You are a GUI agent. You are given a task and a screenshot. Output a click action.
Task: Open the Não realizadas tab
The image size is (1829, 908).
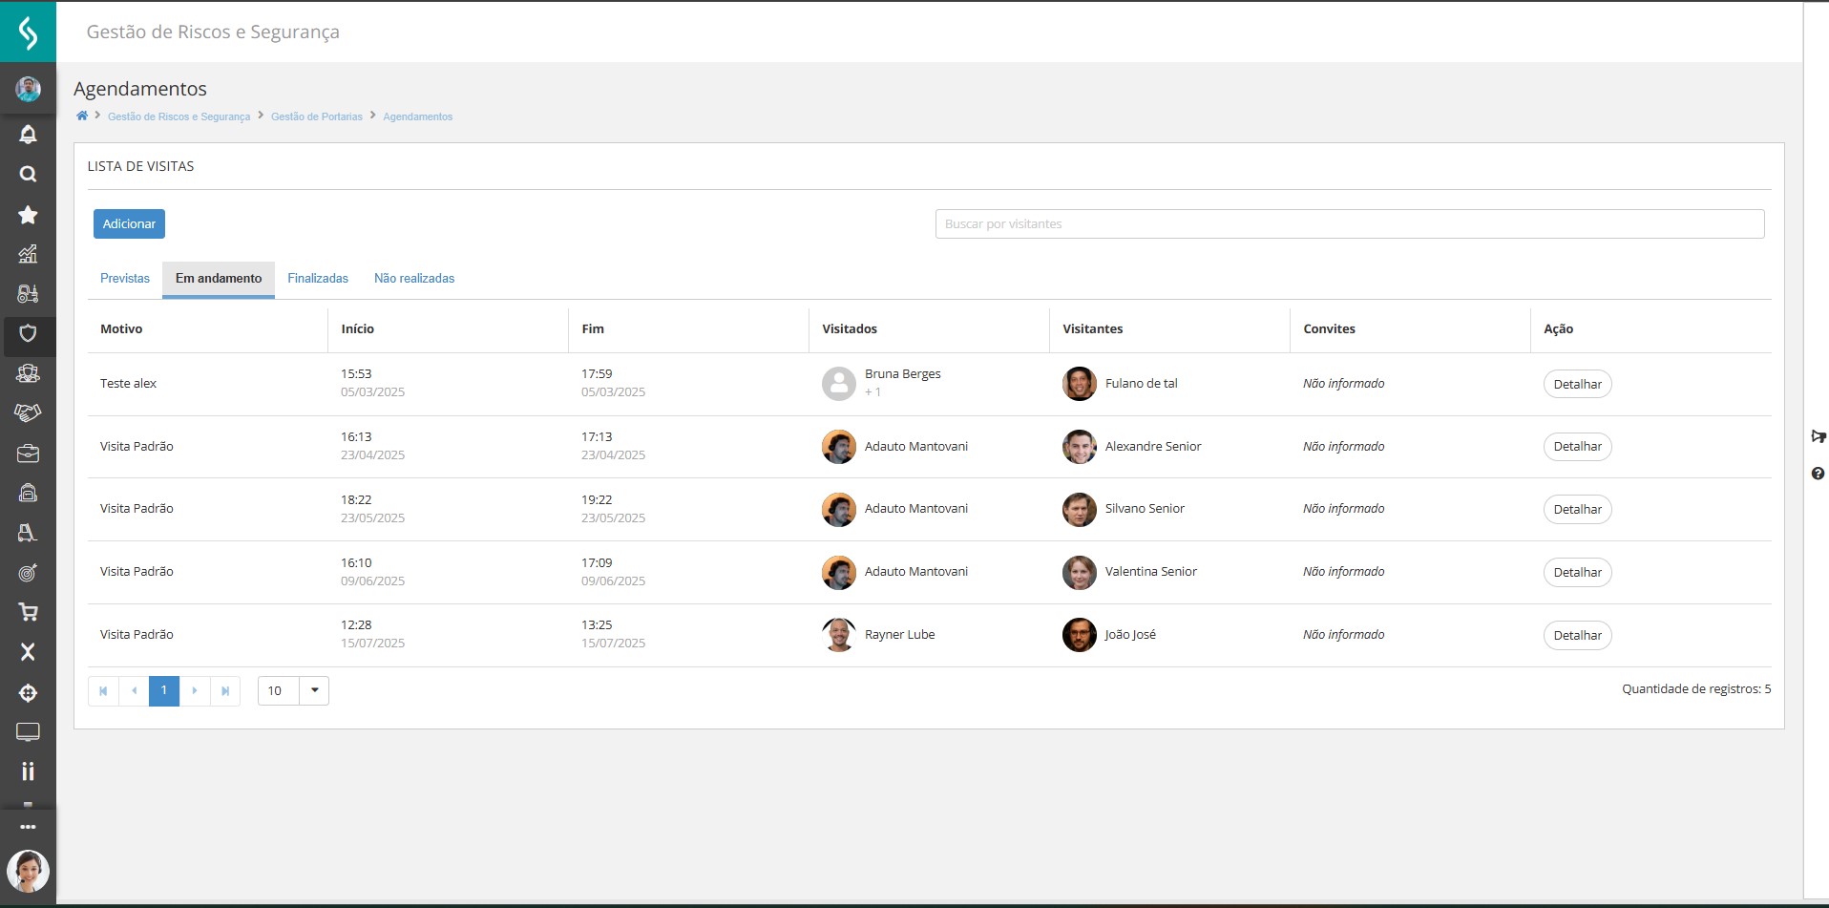pyautogui.click(x=414, y=279)
